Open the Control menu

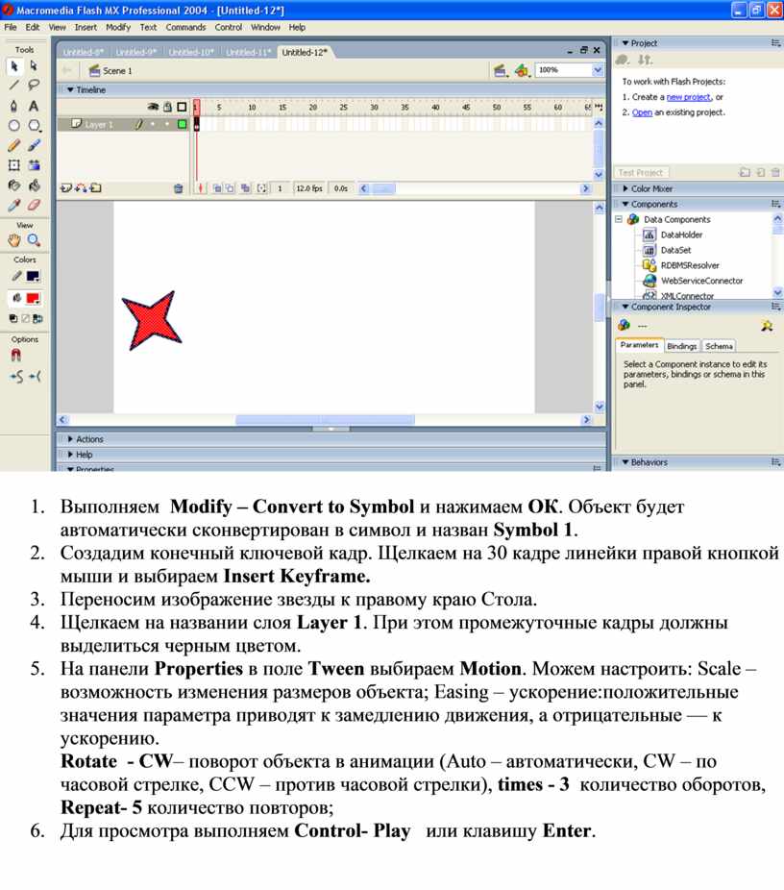(x=228, y=27)
